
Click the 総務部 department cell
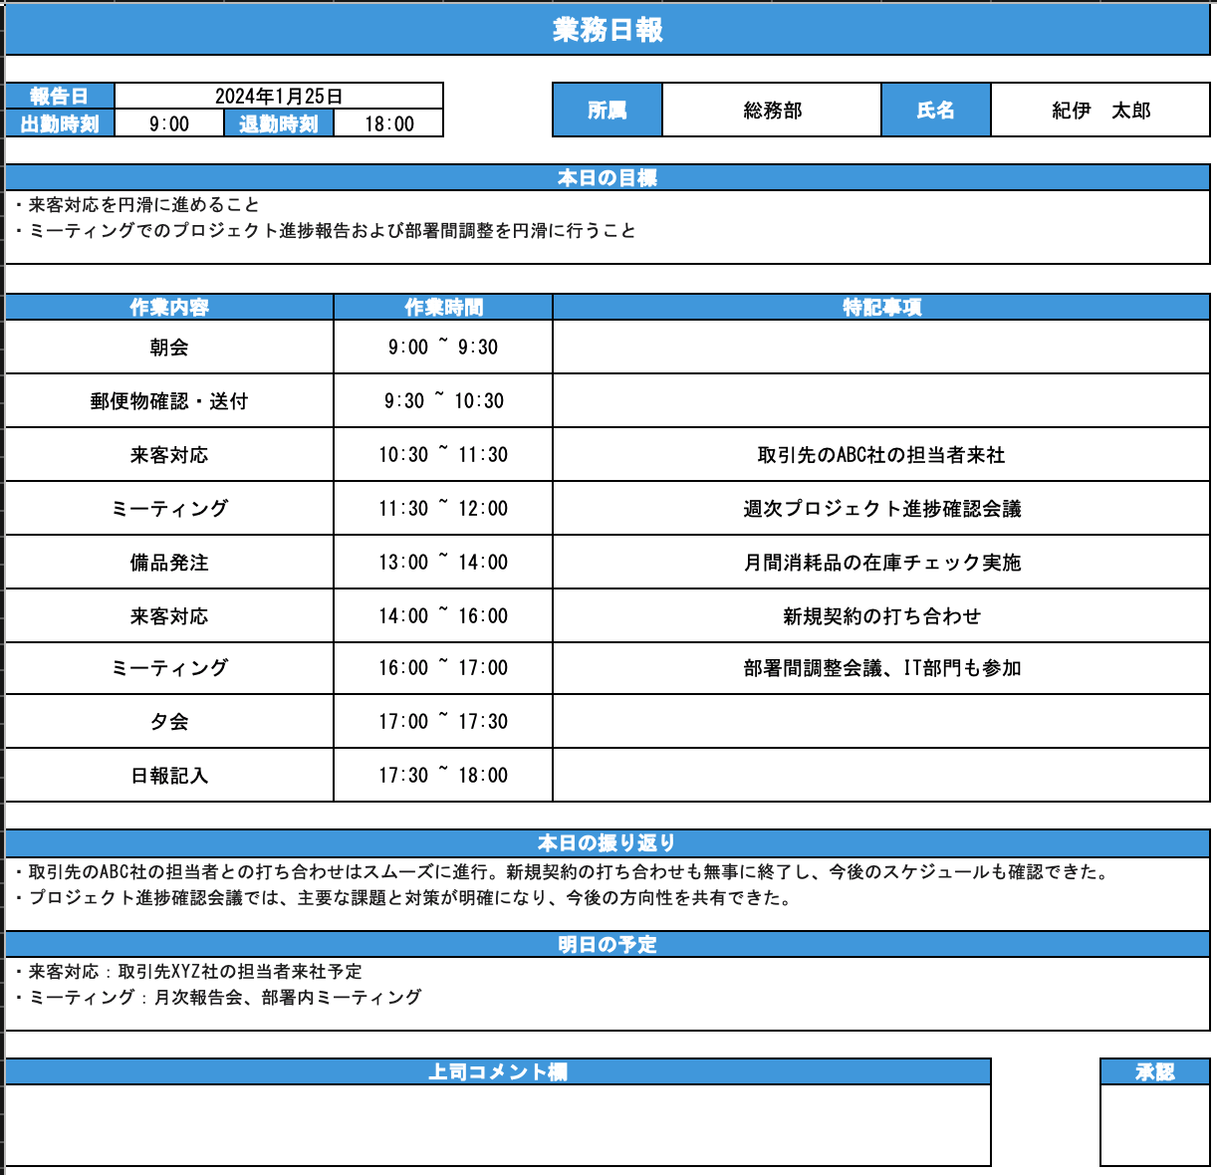coord(770,110)
